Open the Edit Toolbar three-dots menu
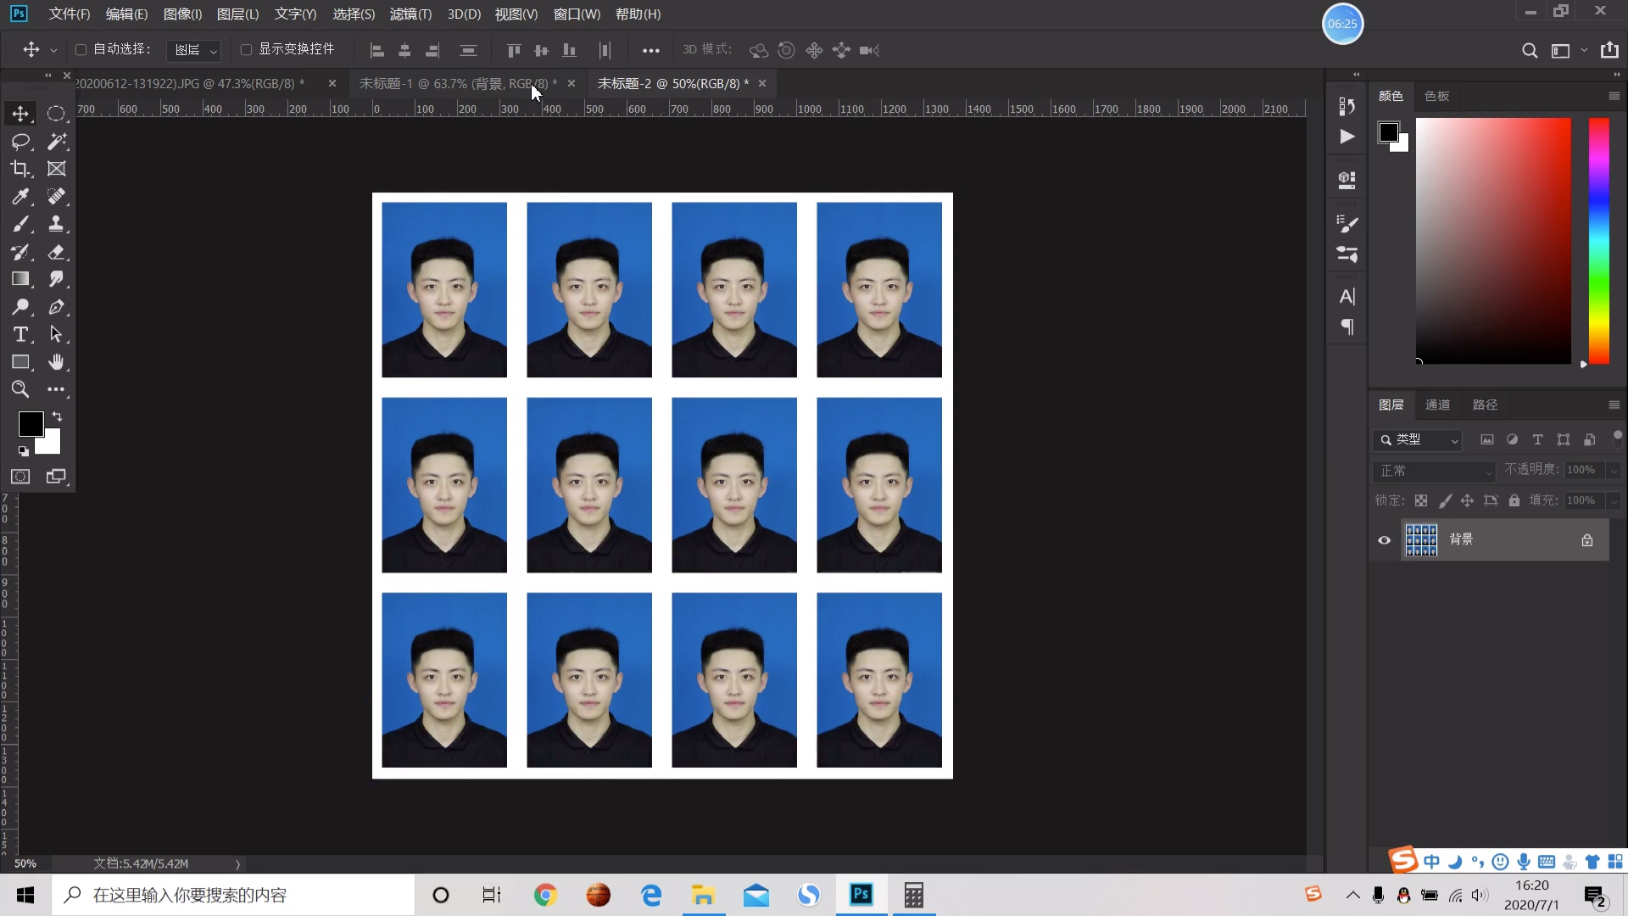The image size is (1628, 916). coord(56,389)
